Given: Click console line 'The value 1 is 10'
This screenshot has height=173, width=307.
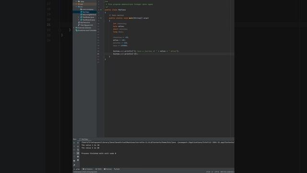Looking at the screenshot, I should (90, 145).
